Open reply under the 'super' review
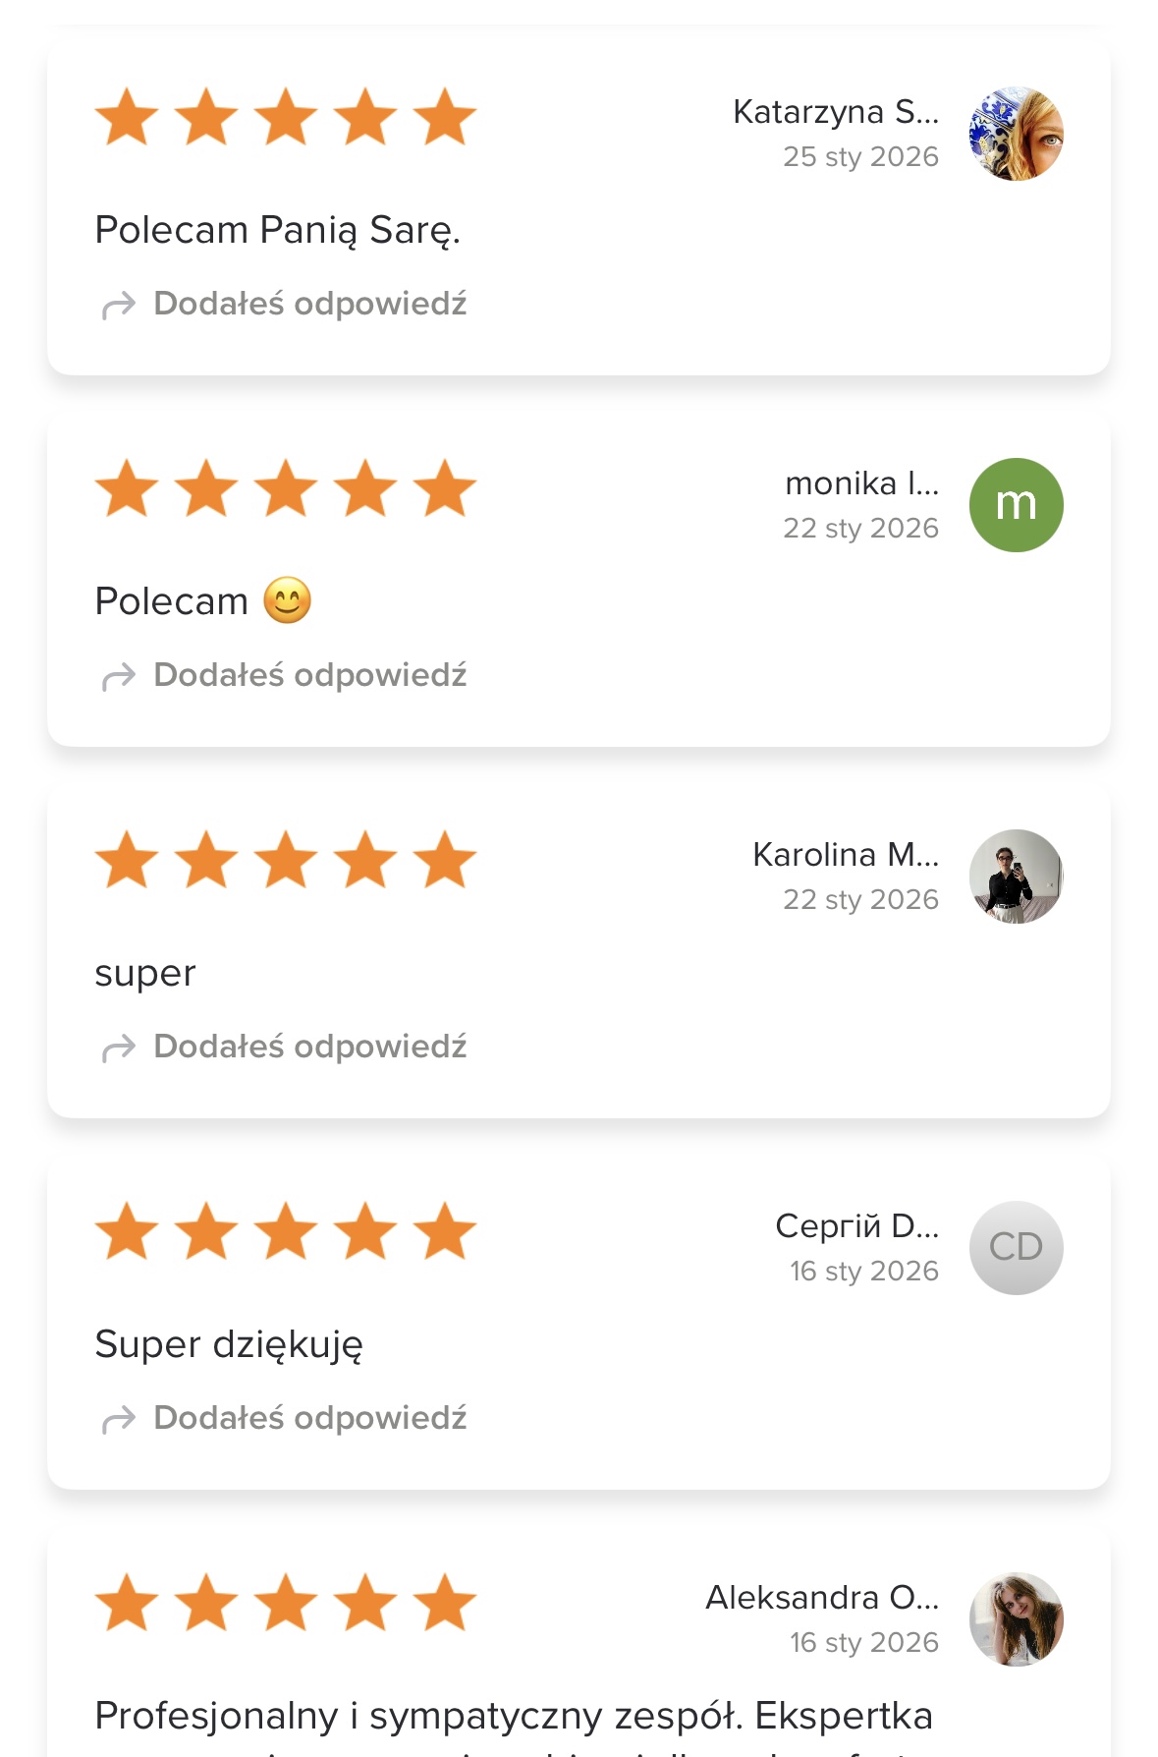The height and width of the screenshot is (1757, 1158). coord(309,1047)
